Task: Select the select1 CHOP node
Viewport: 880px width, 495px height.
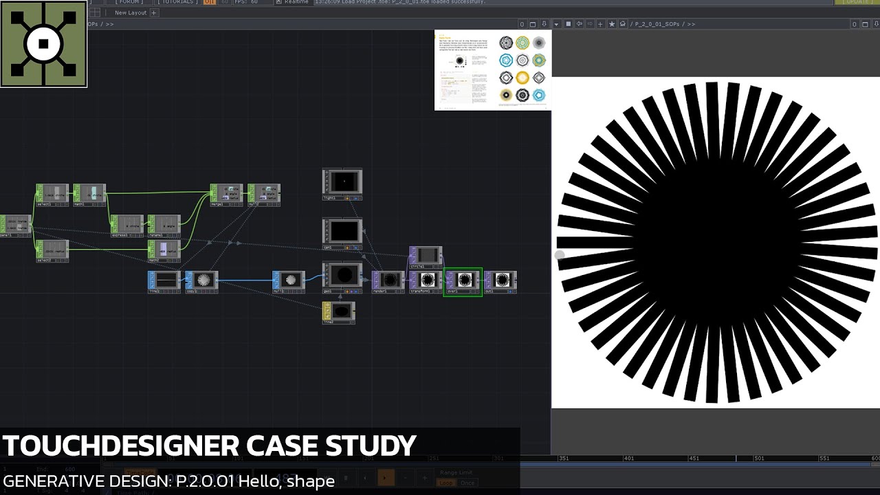Action: pyautogui.click(x=52, y=195)
